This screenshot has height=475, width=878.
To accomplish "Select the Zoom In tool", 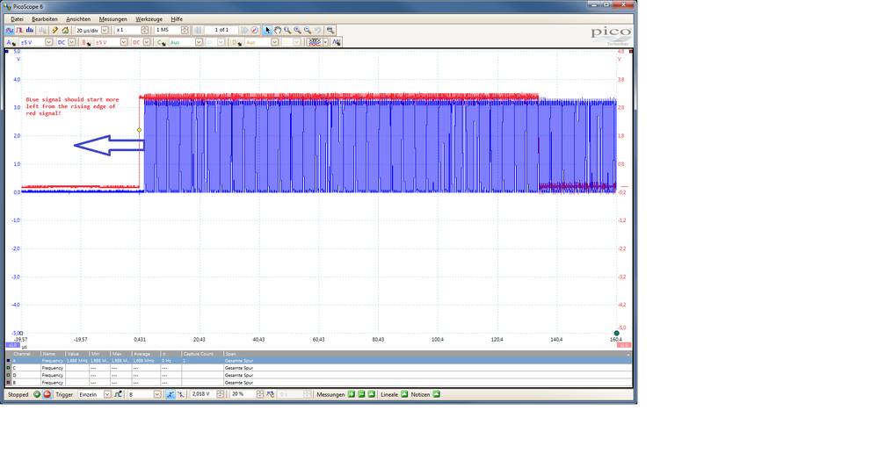I will tap(297, 30).
